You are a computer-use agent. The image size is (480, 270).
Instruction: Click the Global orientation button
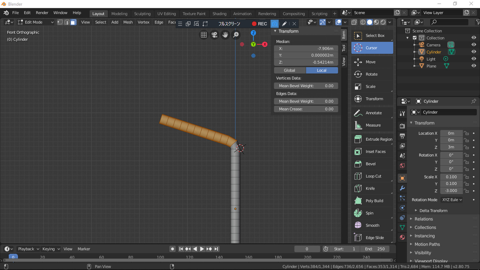click(x=290, y=70)
